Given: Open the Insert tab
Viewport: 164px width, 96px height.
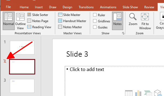Looking at the screenshot, I should [39, 7].
